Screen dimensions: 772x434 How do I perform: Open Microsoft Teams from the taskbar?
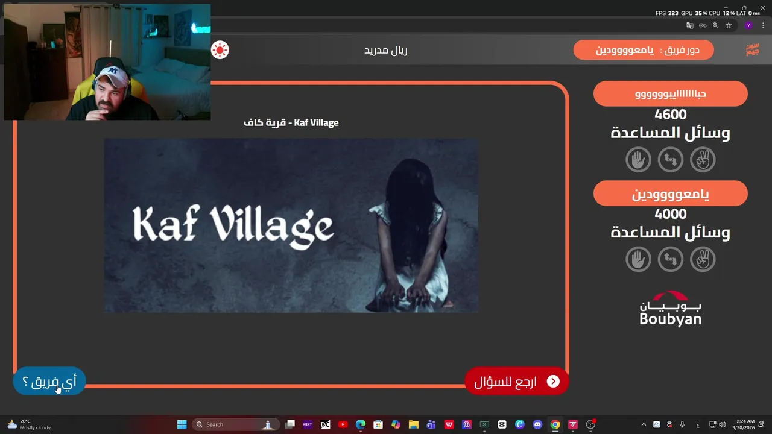431,424
